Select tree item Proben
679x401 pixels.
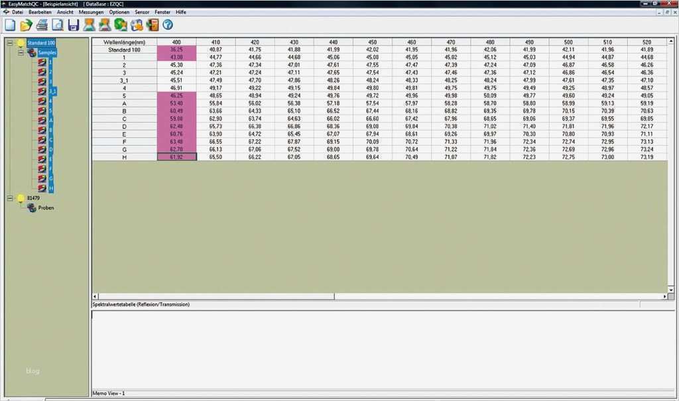pos(46,208)
